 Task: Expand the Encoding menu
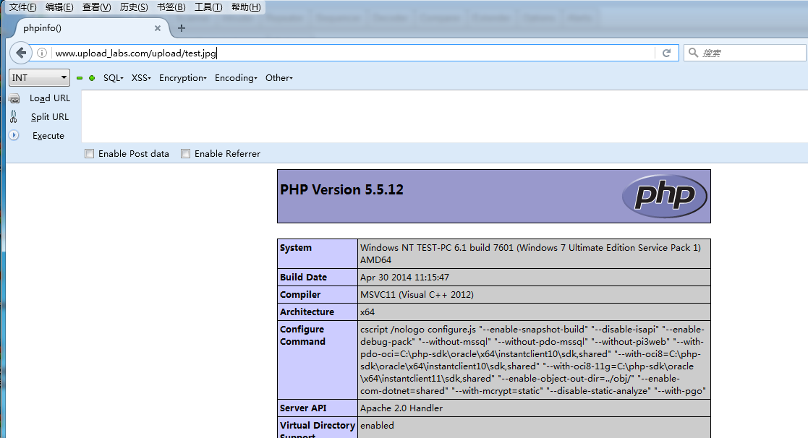click(x=236, y=78)
